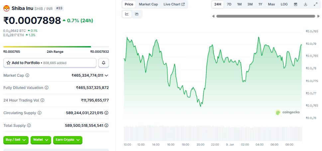Click the 9. Jan date axis label
The width and height of the screenshot is (322, 151).
point(230,145)
